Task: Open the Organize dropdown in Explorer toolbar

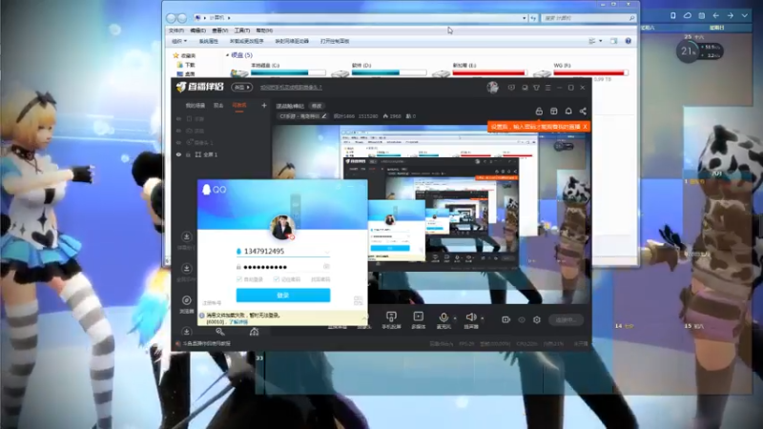Action: coord(179,41)
